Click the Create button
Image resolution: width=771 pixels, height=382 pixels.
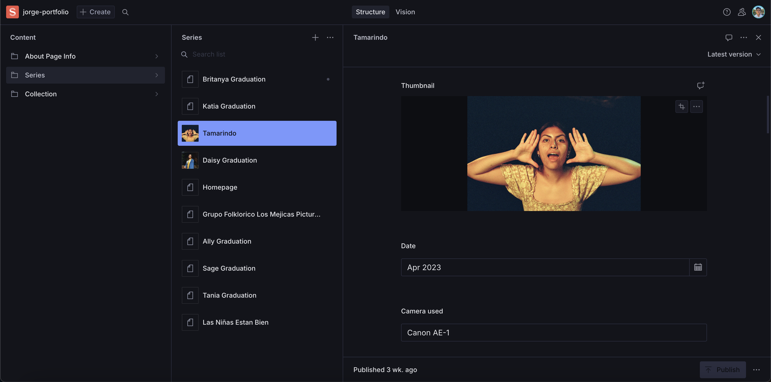coord(95,12)
